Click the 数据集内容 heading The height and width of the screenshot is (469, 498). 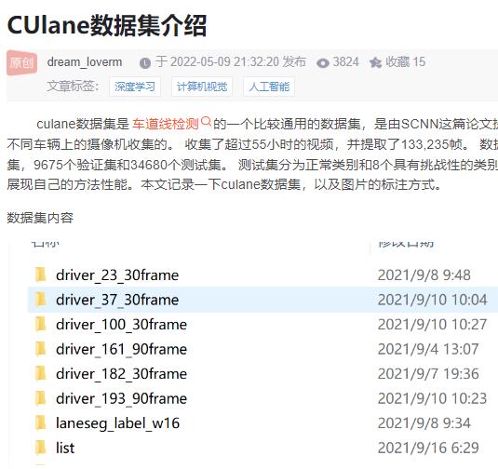[x=40, y=218]
